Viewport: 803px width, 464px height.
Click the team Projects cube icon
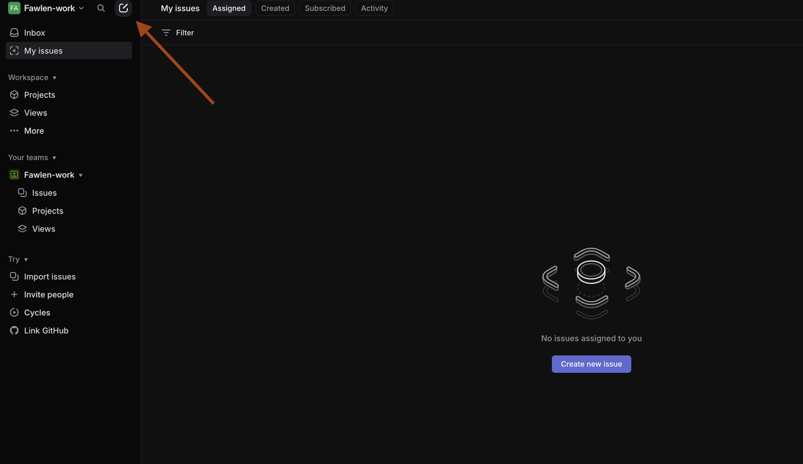click(x=23, y=211)
